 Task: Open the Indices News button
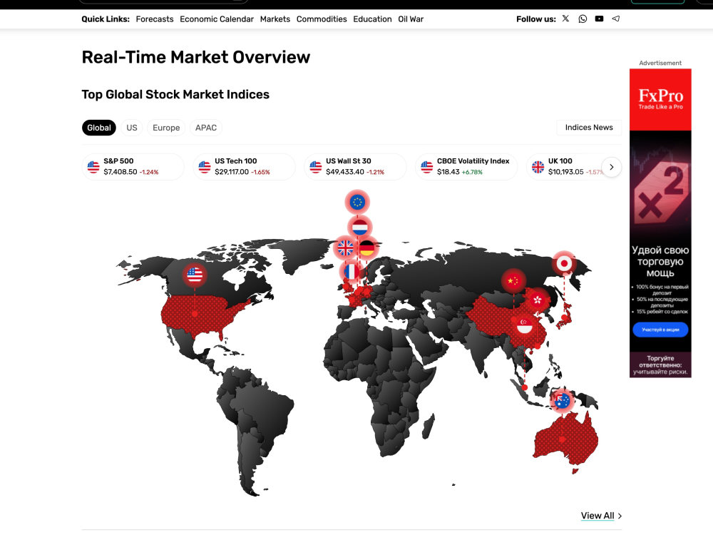tap(589, 128)
